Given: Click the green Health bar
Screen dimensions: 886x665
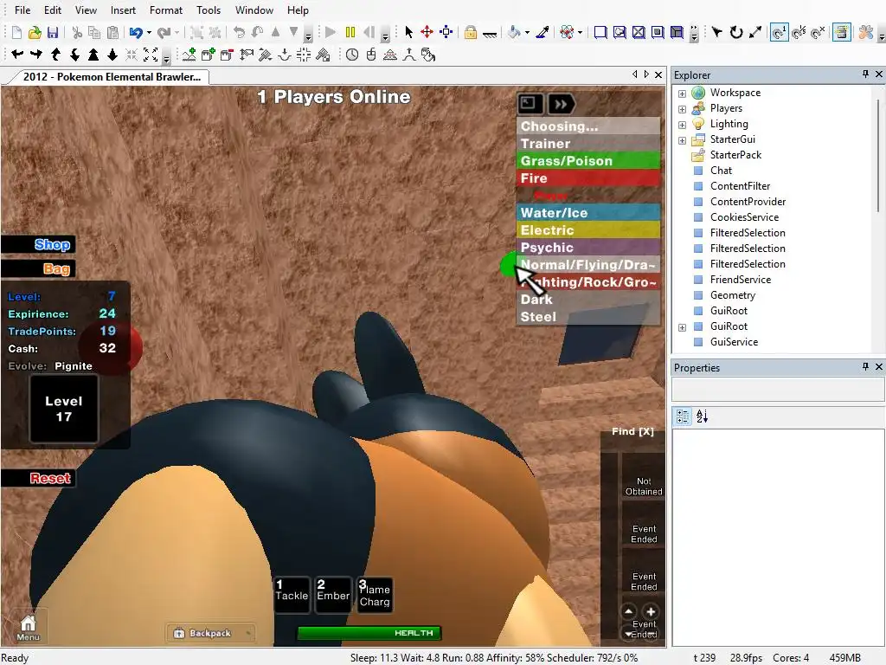Looking at the screenshot, I should pos(369,633).
